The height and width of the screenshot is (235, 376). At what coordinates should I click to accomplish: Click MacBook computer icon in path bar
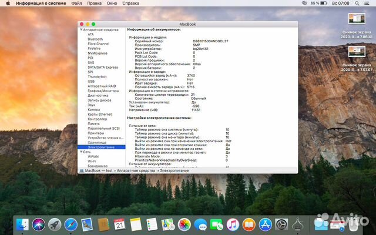82,171
